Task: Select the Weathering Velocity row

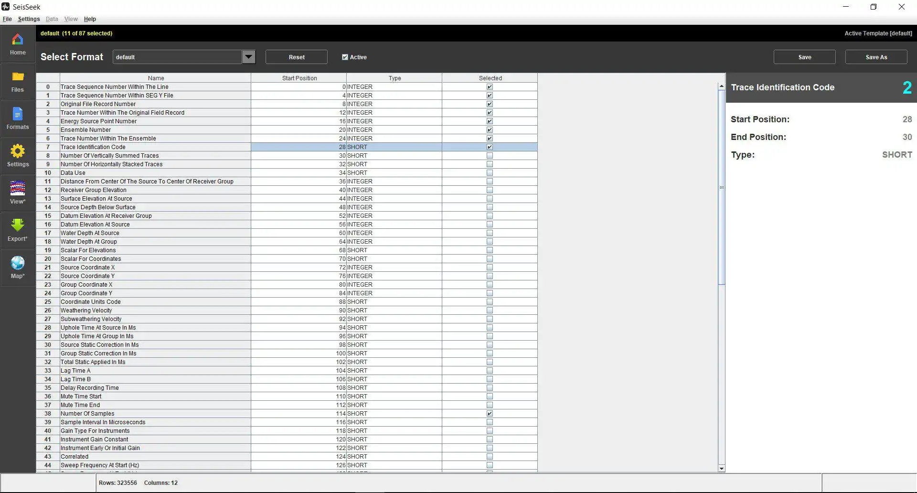Action: [287, 311]
